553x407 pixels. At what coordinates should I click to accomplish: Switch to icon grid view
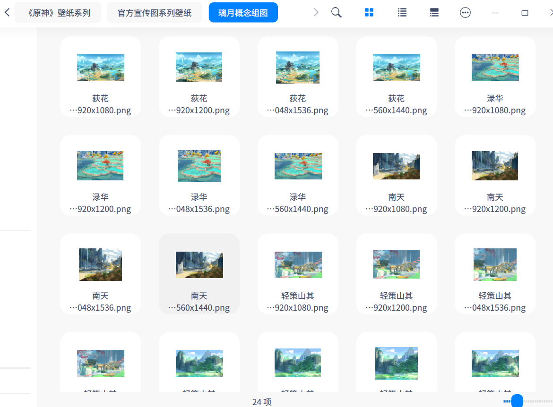coord(369,13)
